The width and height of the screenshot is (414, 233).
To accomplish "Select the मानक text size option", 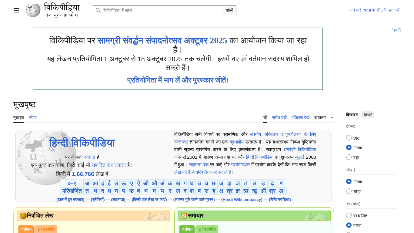I will [349, 147].
